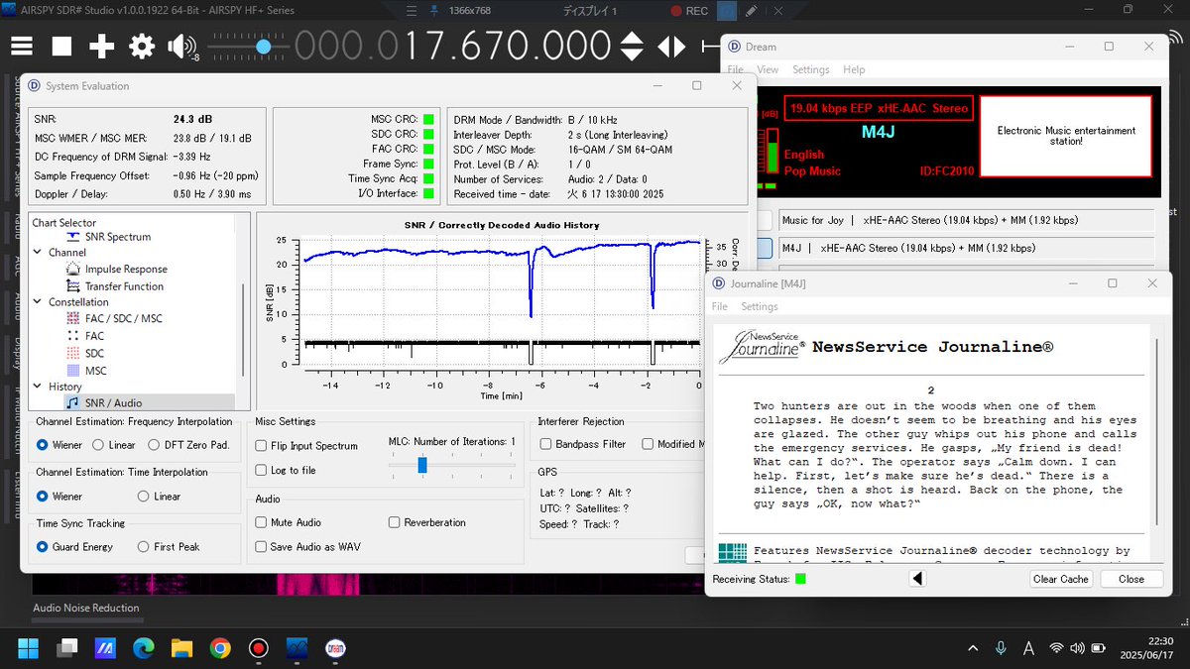
Task: Select Music for Joy service row
Action: coord(965,220)
